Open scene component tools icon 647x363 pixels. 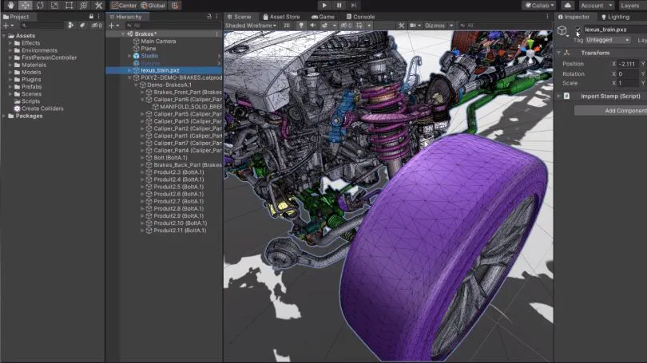[401, 26]
